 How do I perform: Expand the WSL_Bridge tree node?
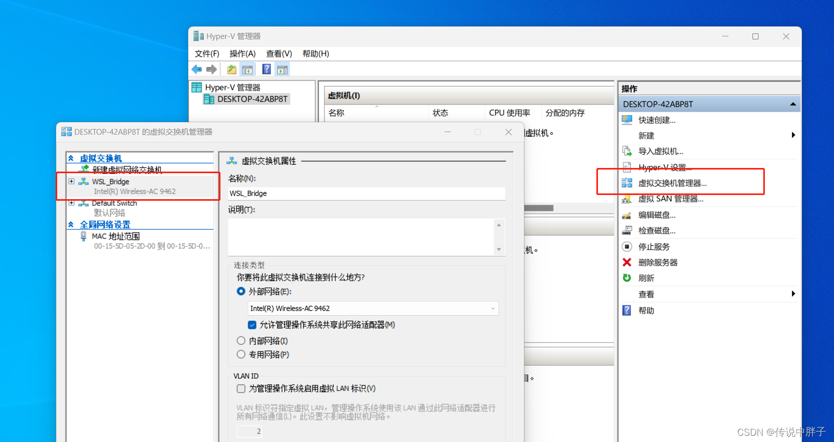pos(71,181)
